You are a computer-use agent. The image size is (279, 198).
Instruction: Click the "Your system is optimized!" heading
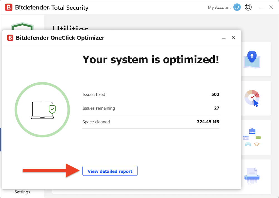(x=151, y=59)
